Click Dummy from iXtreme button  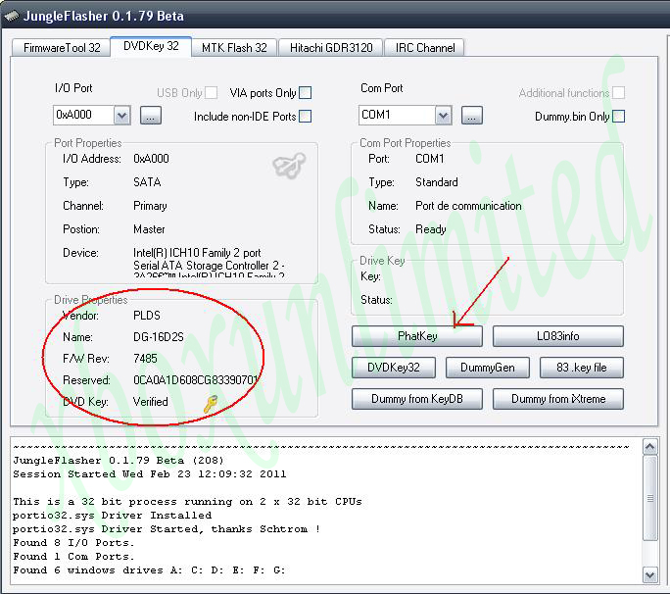click(x=558, y=399)
